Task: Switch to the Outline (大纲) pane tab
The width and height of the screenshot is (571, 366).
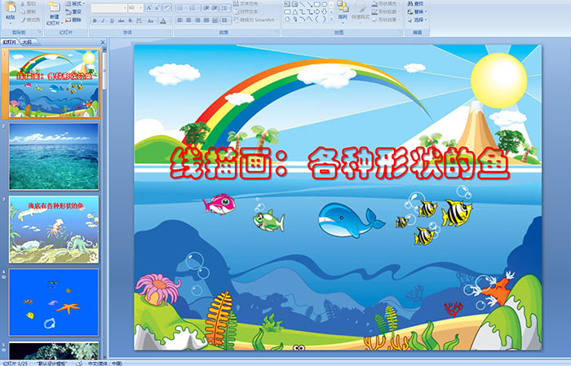Action: [27, 42]
